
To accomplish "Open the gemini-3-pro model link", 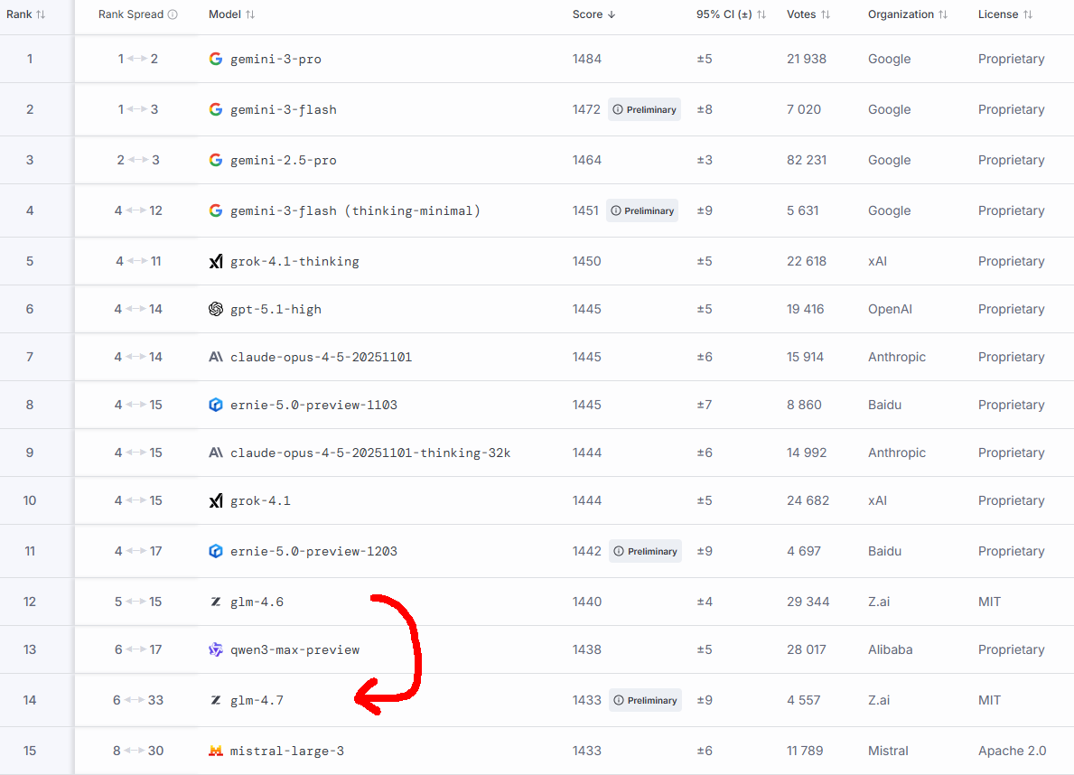I will pos(276,59).
